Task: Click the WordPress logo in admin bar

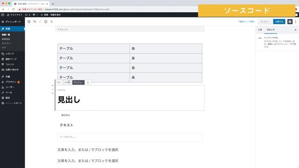Action: click(3, 14)
